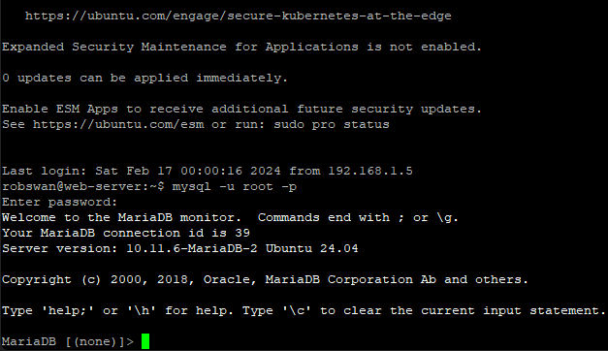Click the 'sudo pro status' command text
Viewport: 608px width, 351px height.
click(x=332, y=124)
